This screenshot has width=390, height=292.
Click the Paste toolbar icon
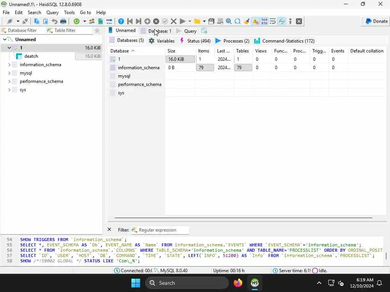tap(46, 21)
